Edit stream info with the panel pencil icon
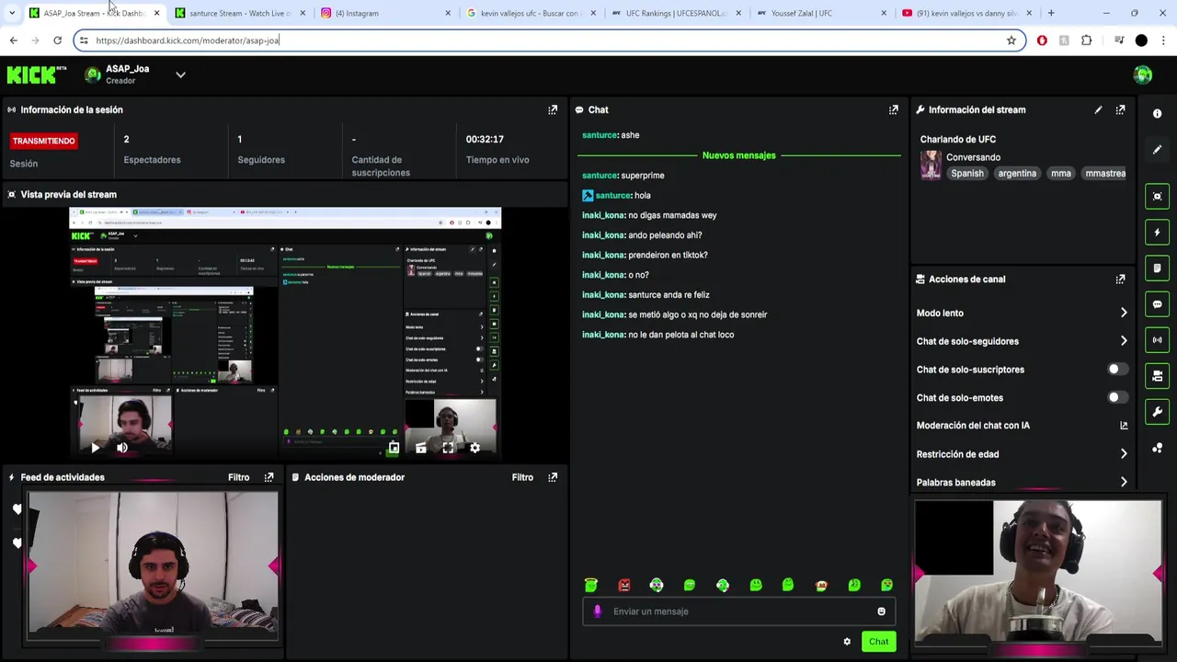The width and height of the screenshot is (1177, 662). click(x=1098, y=109)
